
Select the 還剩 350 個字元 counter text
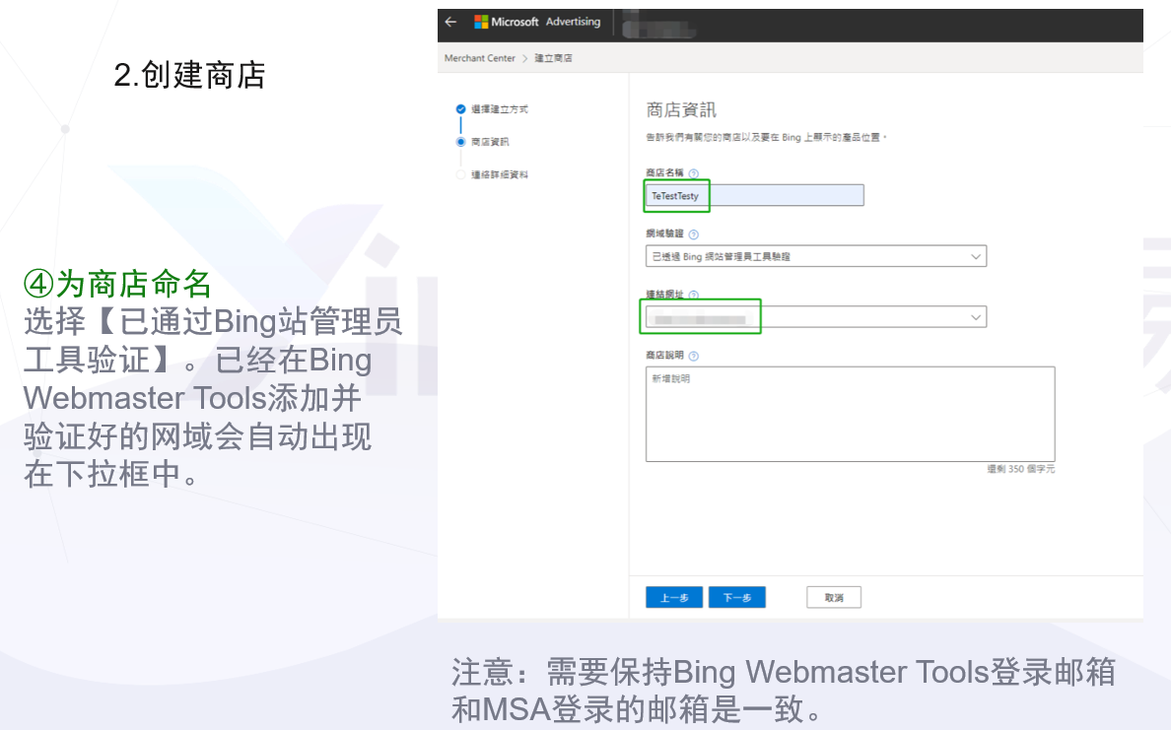click(x=1021, y=469)
